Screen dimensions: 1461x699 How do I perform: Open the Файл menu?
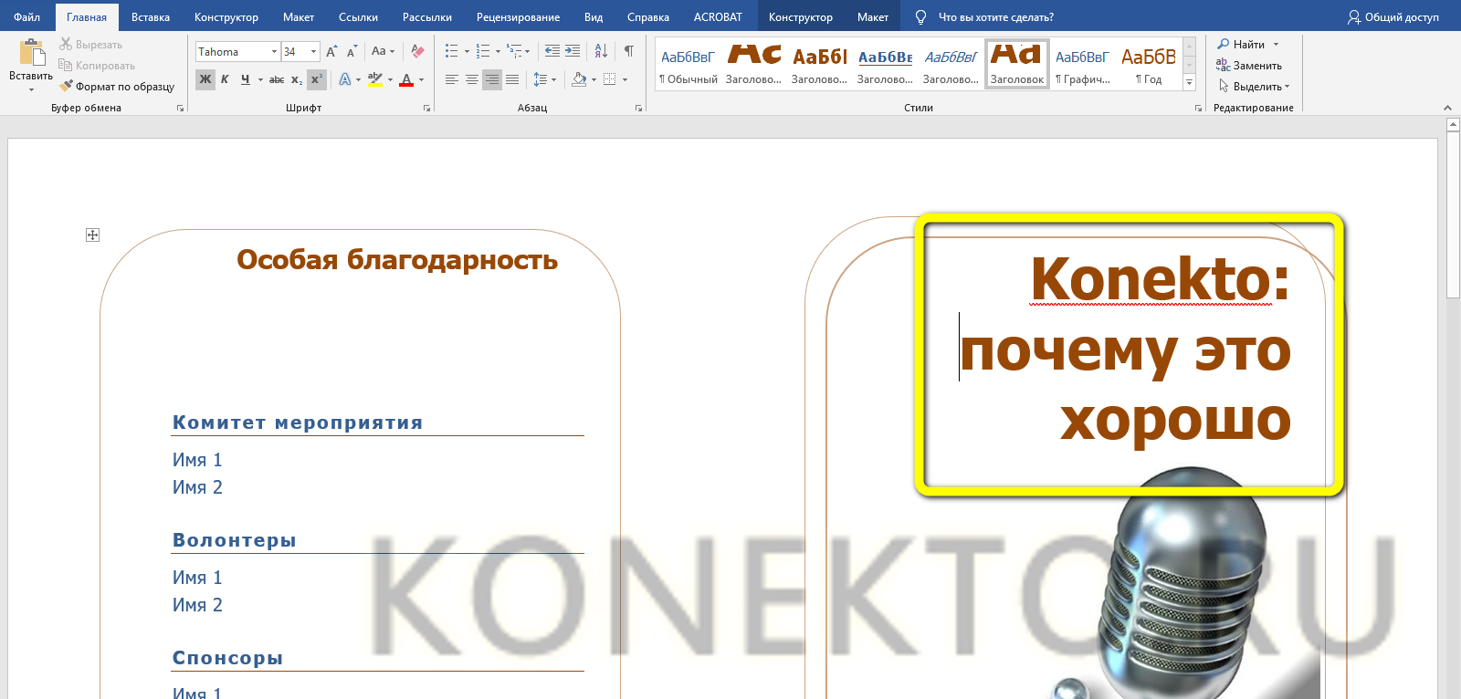tap(26, 17)
